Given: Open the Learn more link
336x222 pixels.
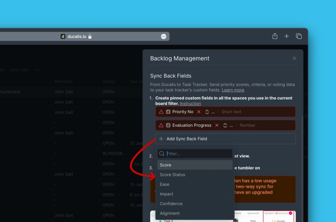Looking at the screenshot, I should [x=233, y=90].
